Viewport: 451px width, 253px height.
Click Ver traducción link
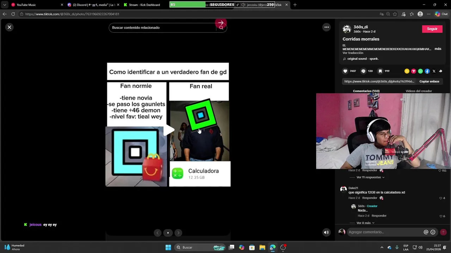[x=353, y=53]
